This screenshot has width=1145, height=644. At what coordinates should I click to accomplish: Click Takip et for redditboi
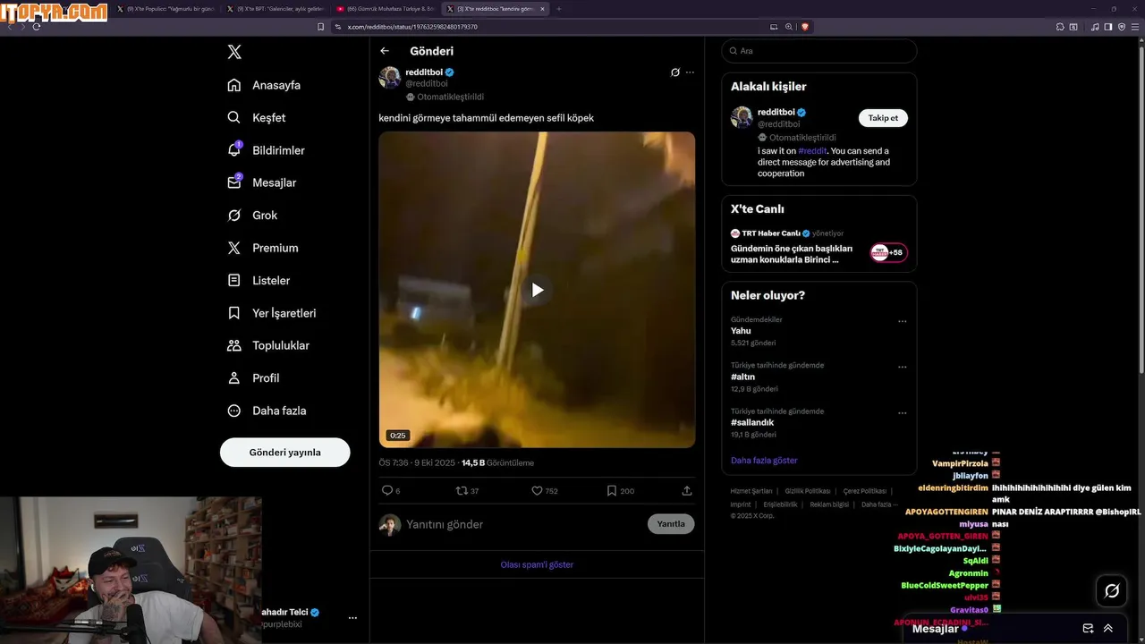click(883, 118)
